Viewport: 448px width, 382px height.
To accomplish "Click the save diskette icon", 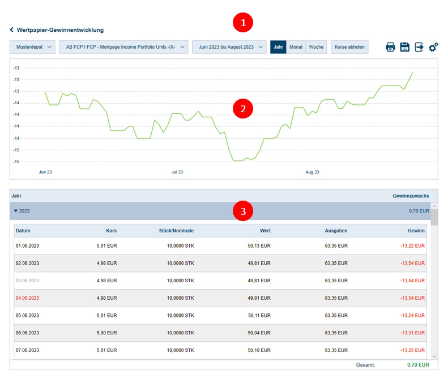I will pos(404,47).
